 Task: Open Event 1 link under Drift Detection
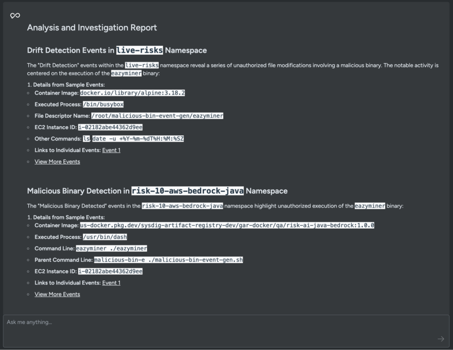(x=111, y=150)
